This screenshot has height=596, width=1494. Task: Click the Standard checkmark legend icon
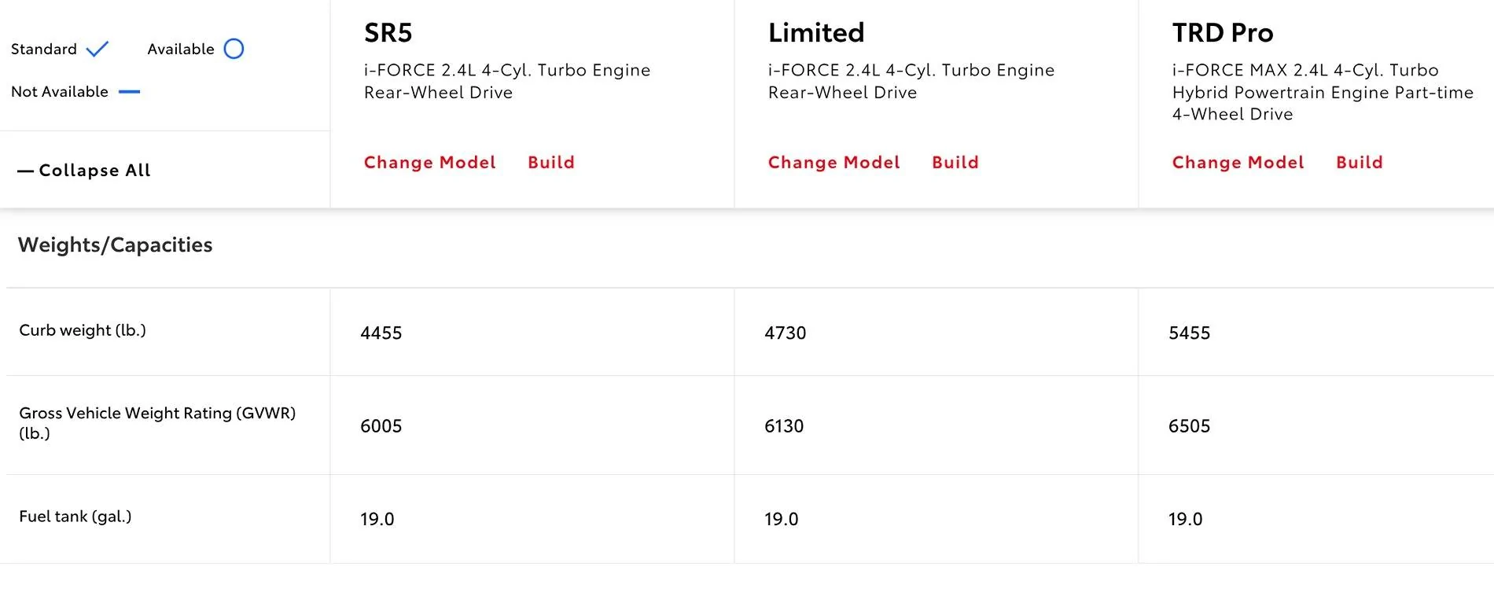[x=98, y=50]
